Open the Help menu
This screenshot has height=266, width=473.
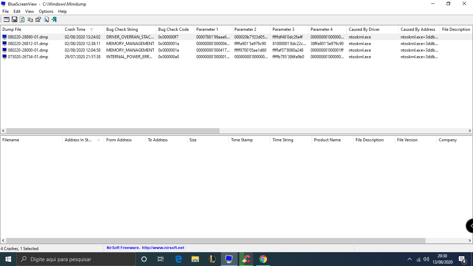63,11
